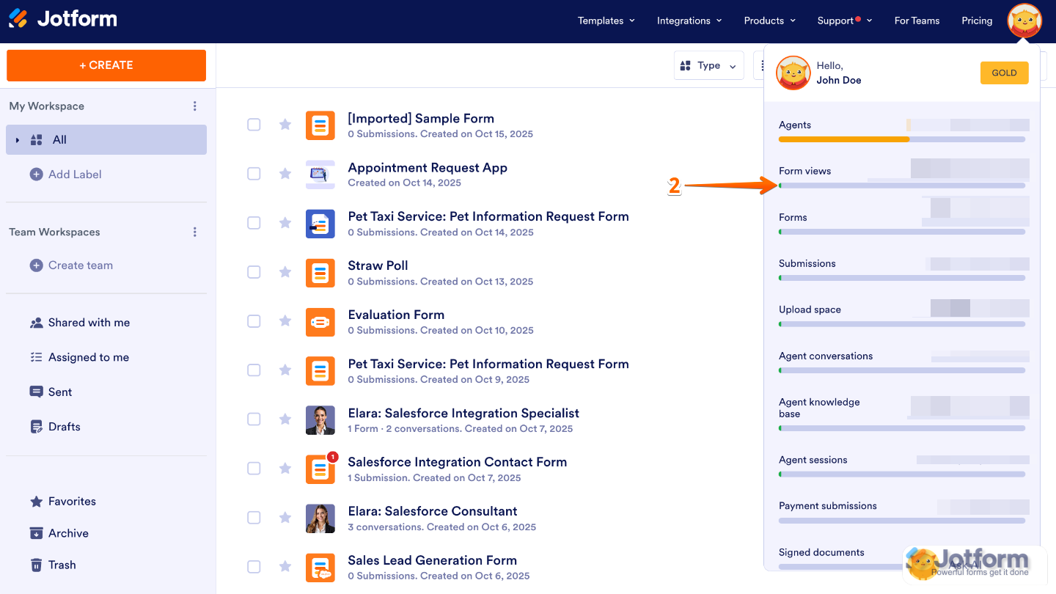Open the Salesforce Integration Contact Form title
The height and width of the screenshot is (594, 1056).
[457, 462]
